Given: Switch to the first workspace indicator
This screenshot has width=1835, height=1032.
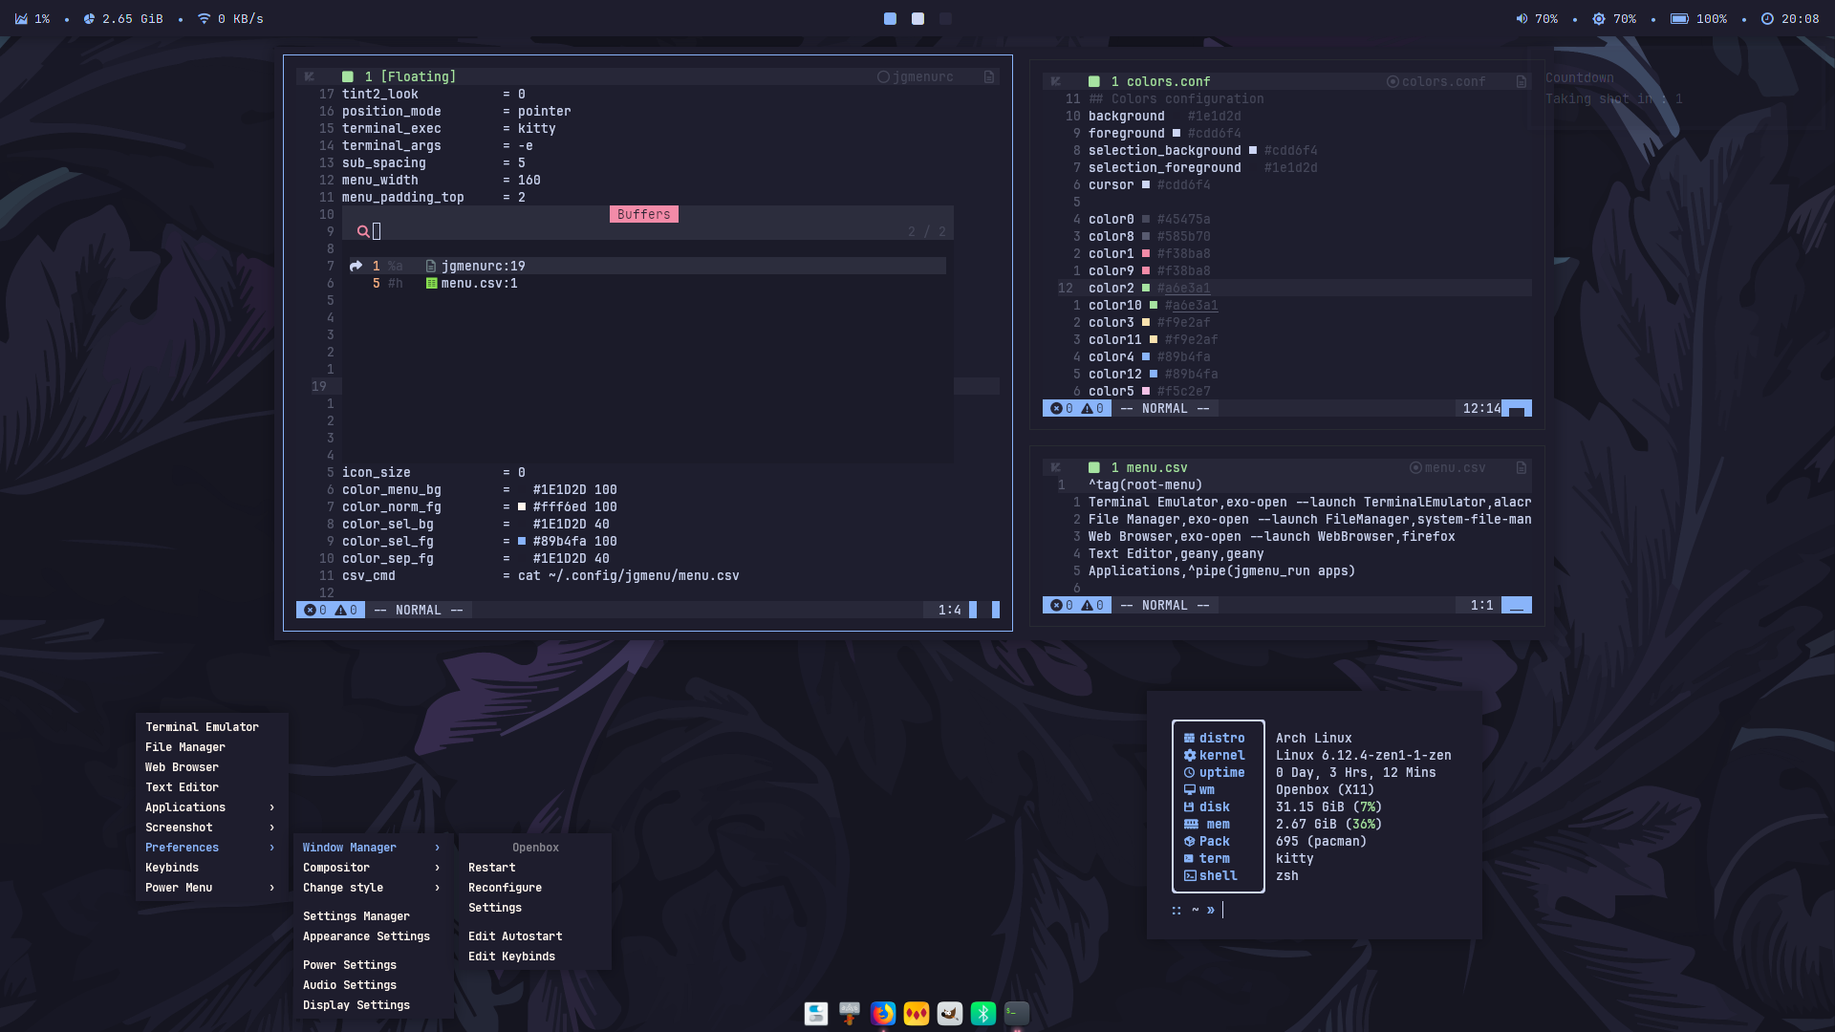Looking at the screenshot, I should click(890, 19).
